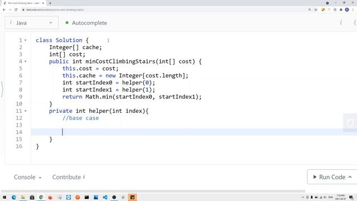Viewport: 357px width, 201px height.
Task: Go forward in the browser
Action: (10, 10)
